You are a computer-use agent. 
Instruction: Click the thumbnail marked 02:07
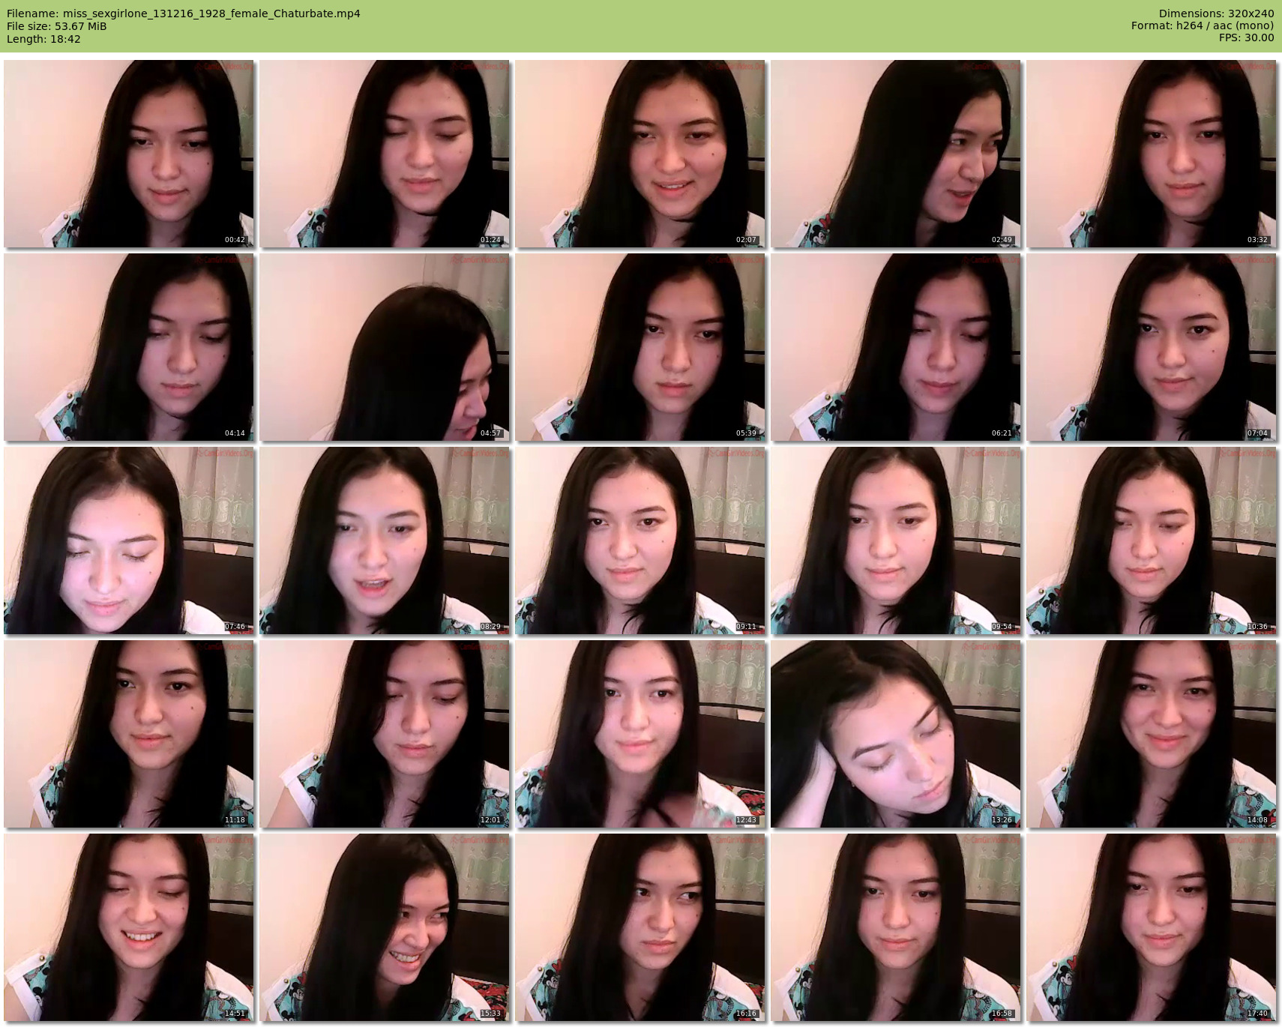tap(640, 154)
